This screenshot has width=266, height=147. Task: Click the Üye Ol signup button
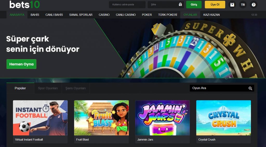215,5
